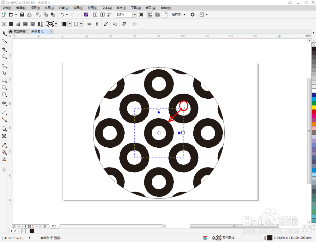
Task: Open the Effects menu
Action: click(x=78, y=8)
